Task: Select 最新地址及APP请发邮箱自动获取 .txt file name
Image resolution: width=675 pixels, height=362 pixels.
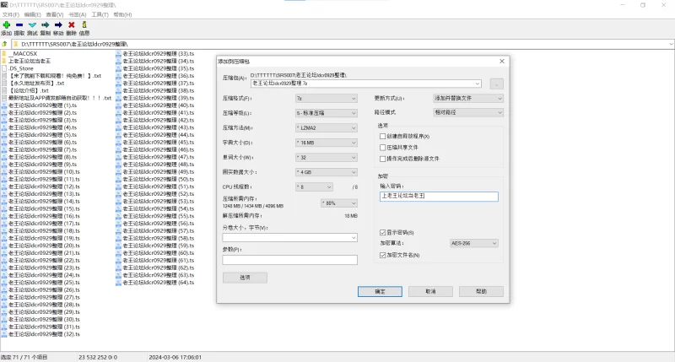Action: point(60,98)
